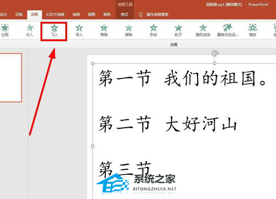Open the 切换 (Transitions) ribbon tab
Viewport: 276px width, 199px height.
19,14
